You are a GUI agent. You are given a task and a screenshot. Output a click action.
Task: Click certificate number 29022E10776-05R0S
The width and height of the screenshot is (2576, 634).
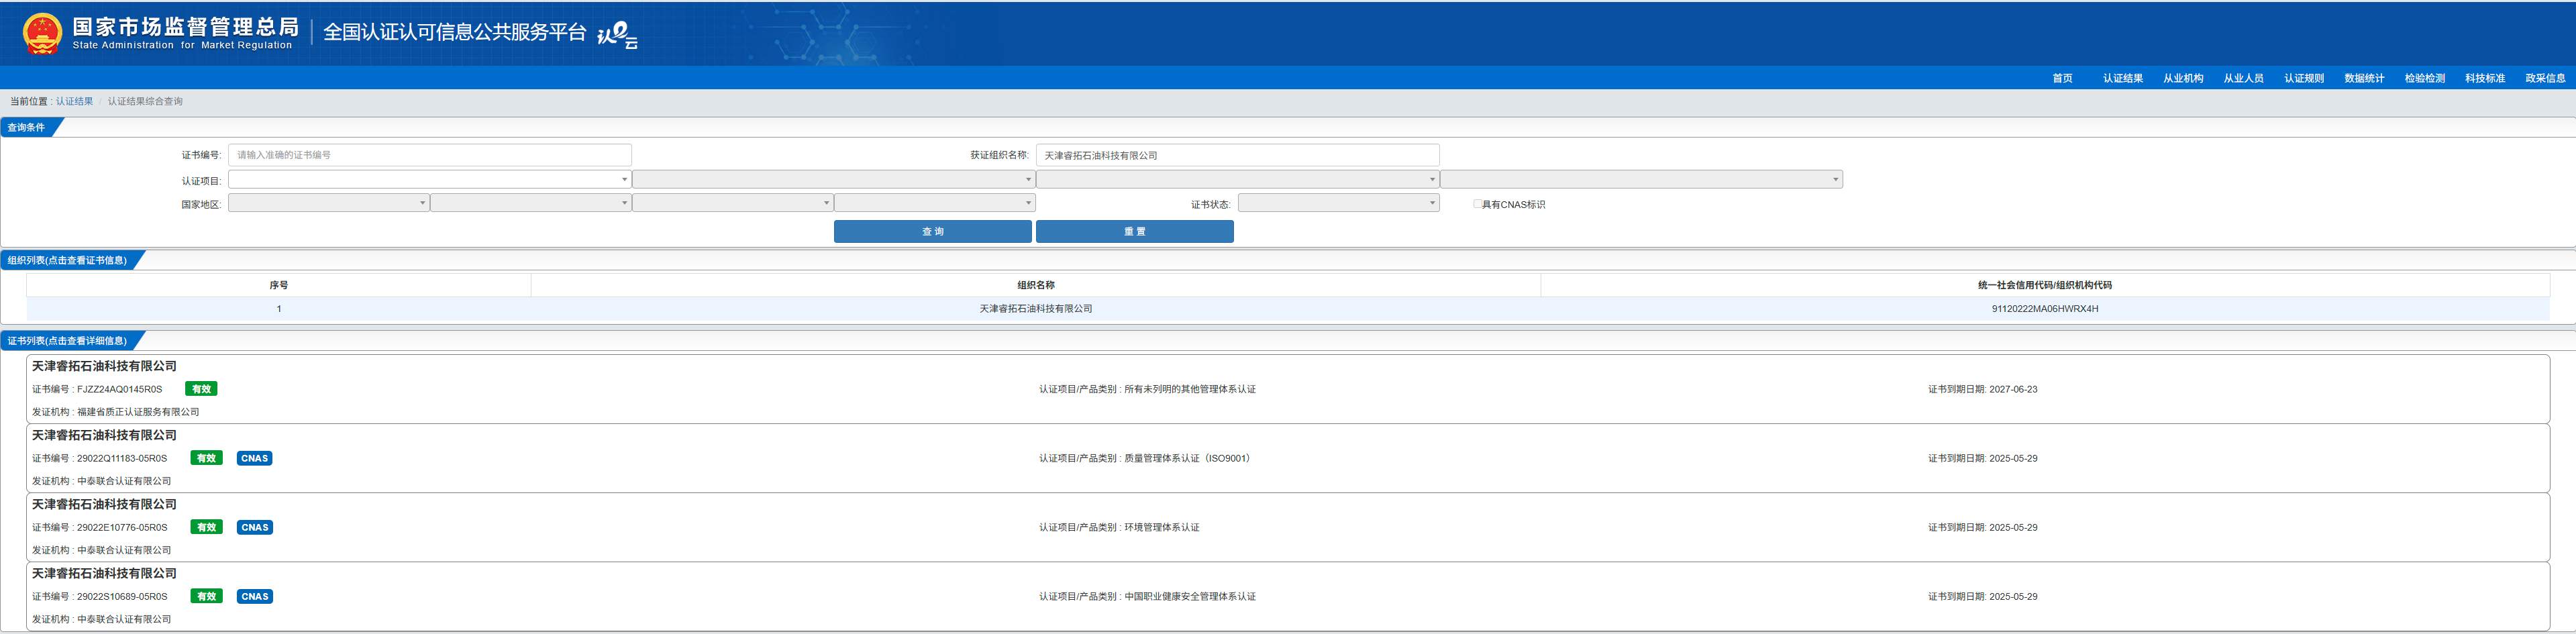click(x=122, y=527)
